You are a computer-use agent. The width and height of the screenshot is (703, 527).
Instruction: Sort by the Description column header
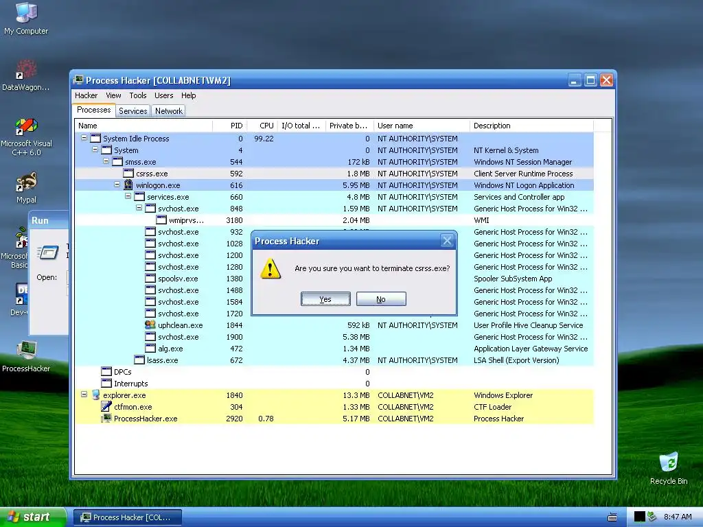pyautogui.click(x=532, y=126)
